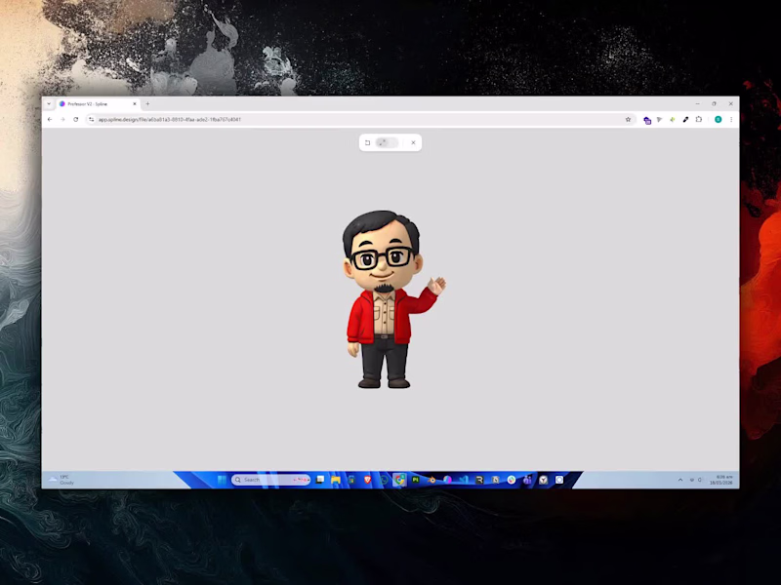Go back to the previous page

50,119
